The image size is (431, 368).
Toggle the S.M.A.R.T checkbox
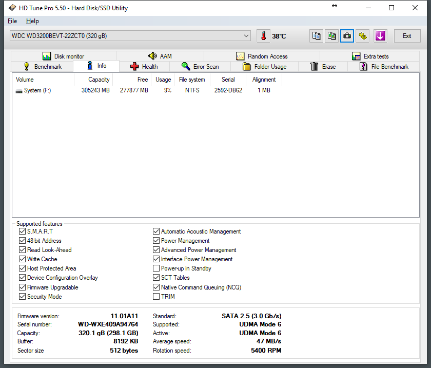point(22,231)
